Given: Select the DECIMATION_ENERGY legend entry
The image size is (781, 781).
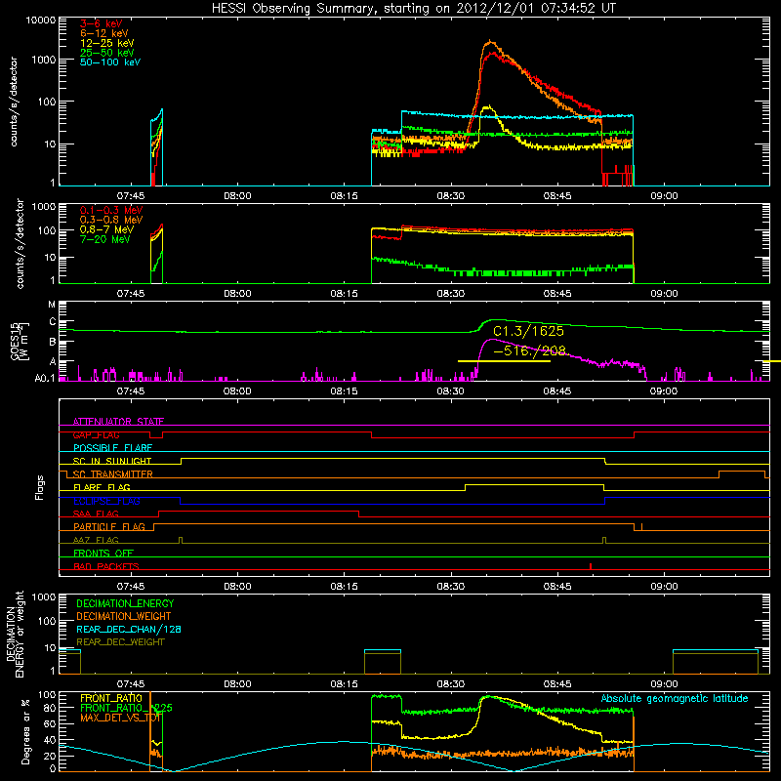Looking at the screenshot, I should tap(125, 603).
